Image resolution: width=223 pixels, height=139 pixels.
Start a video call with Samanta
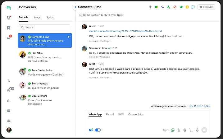coord(157,7)
